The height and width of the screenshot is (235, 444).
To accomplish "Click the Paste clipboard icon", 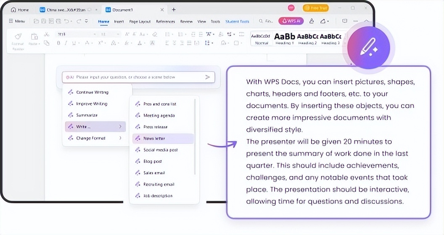I will point(34,37).
